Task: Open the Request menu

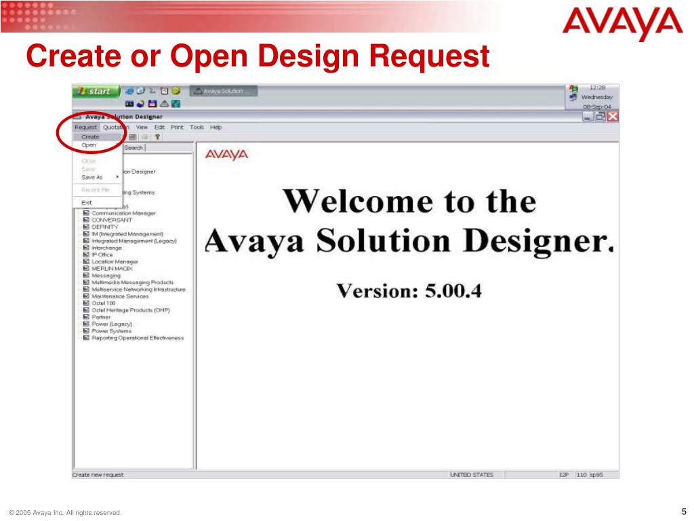Action: [85, 127]
